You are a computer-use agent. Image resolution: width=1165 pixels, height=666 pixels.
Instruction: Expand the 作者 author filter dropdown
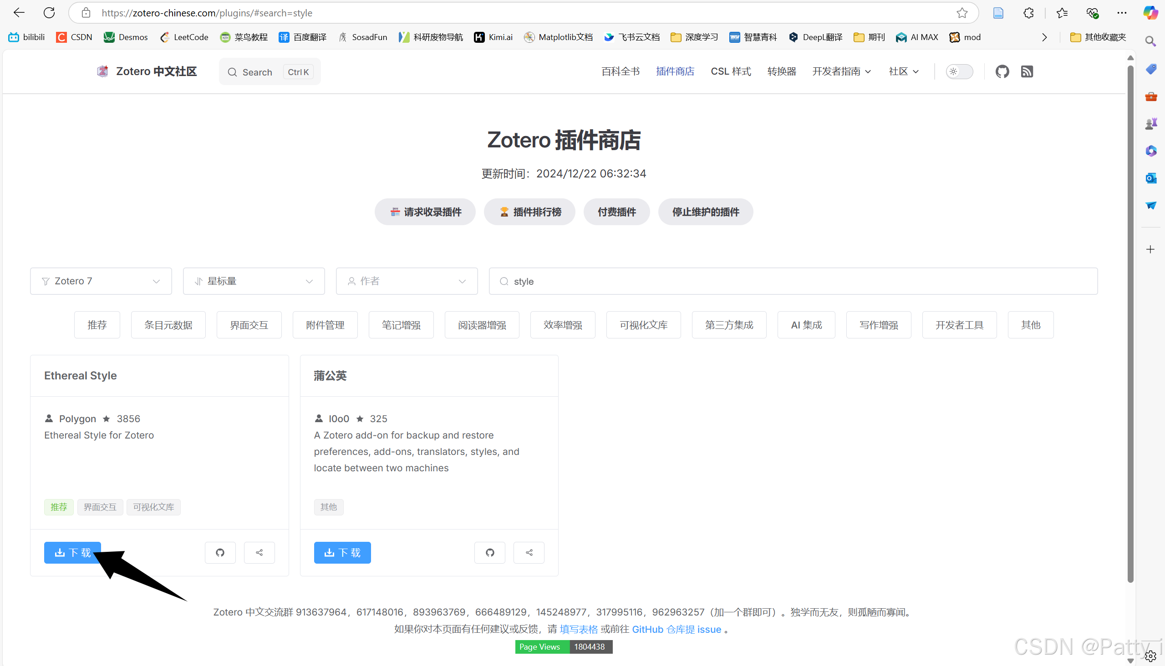point(407,281)
